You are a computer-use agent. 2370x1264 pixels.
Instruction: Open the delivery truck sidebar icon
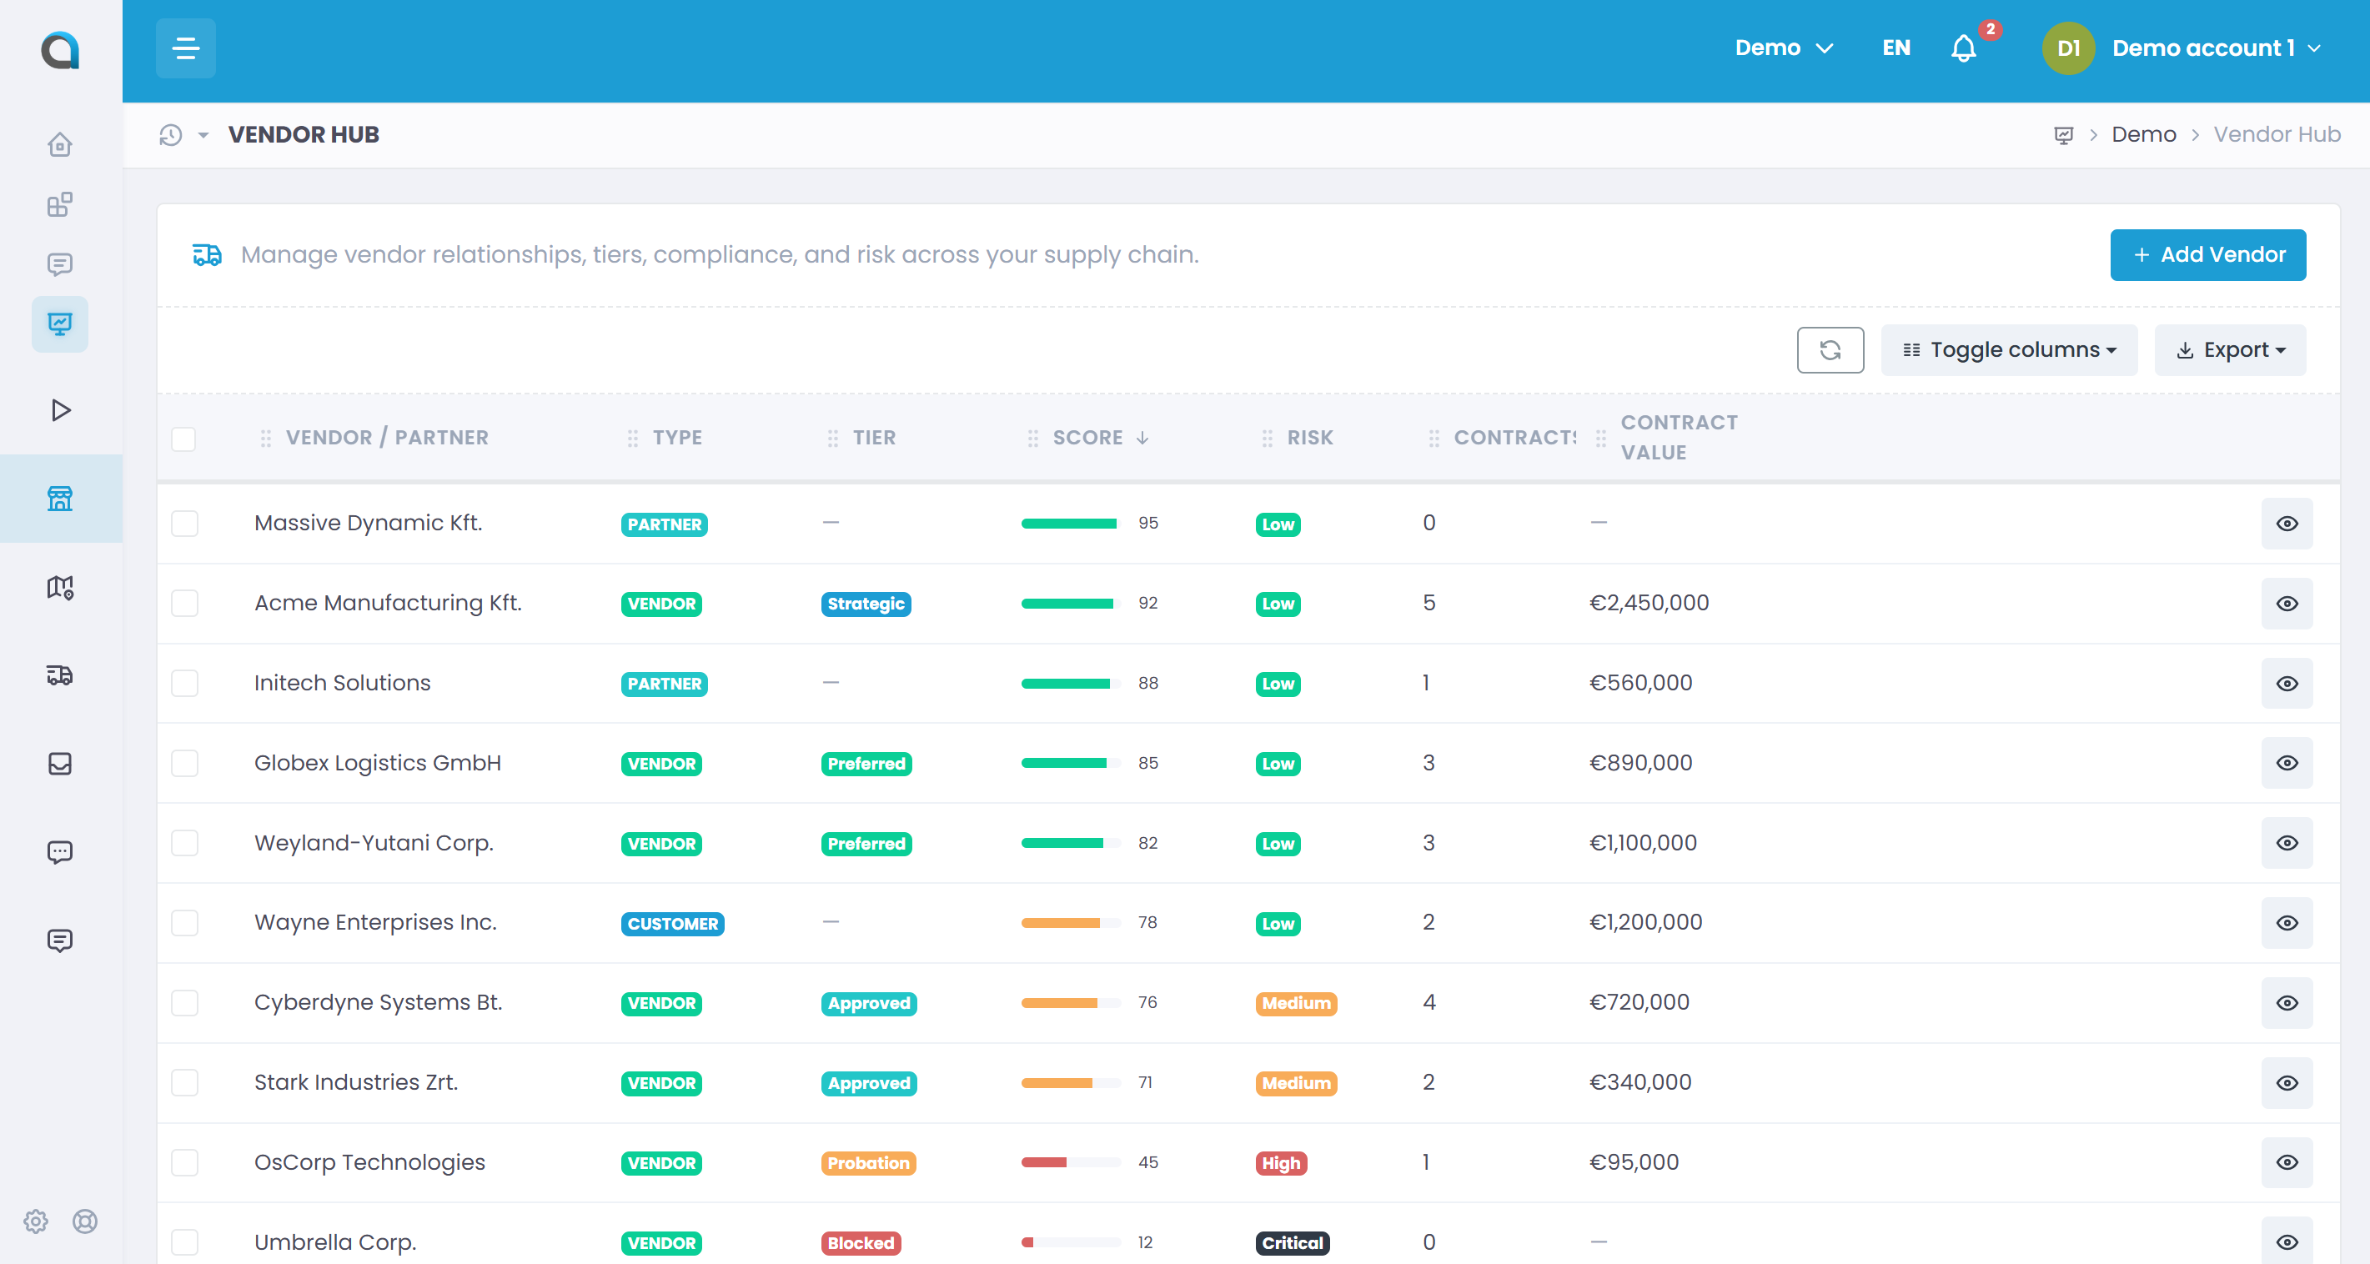pyautogui.click(x=60, y=675)
